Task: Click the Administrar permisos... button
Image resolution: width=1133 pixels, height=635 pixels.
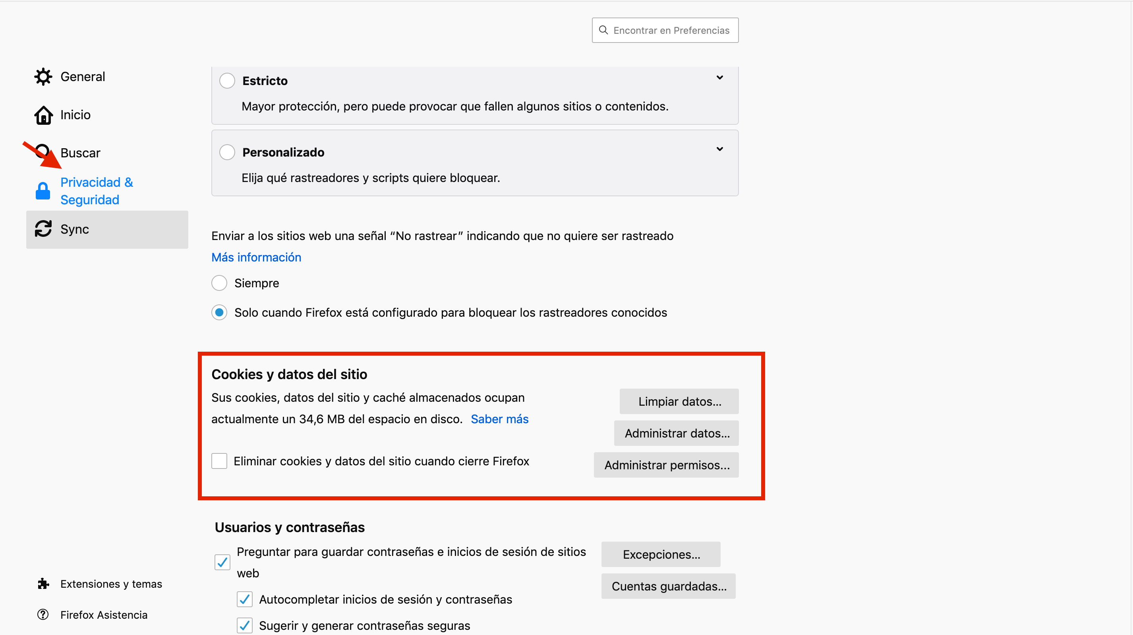Action: pos(666,465)
